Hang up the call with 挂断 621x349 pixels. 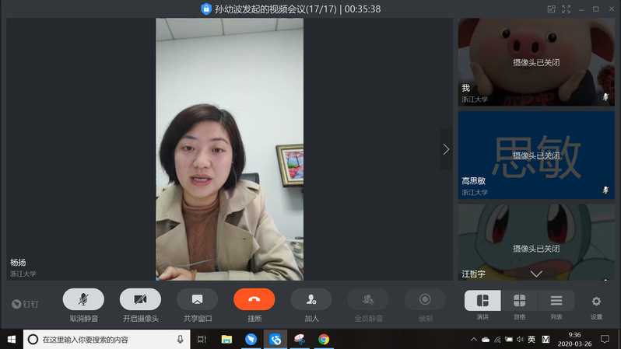[254, 299]
